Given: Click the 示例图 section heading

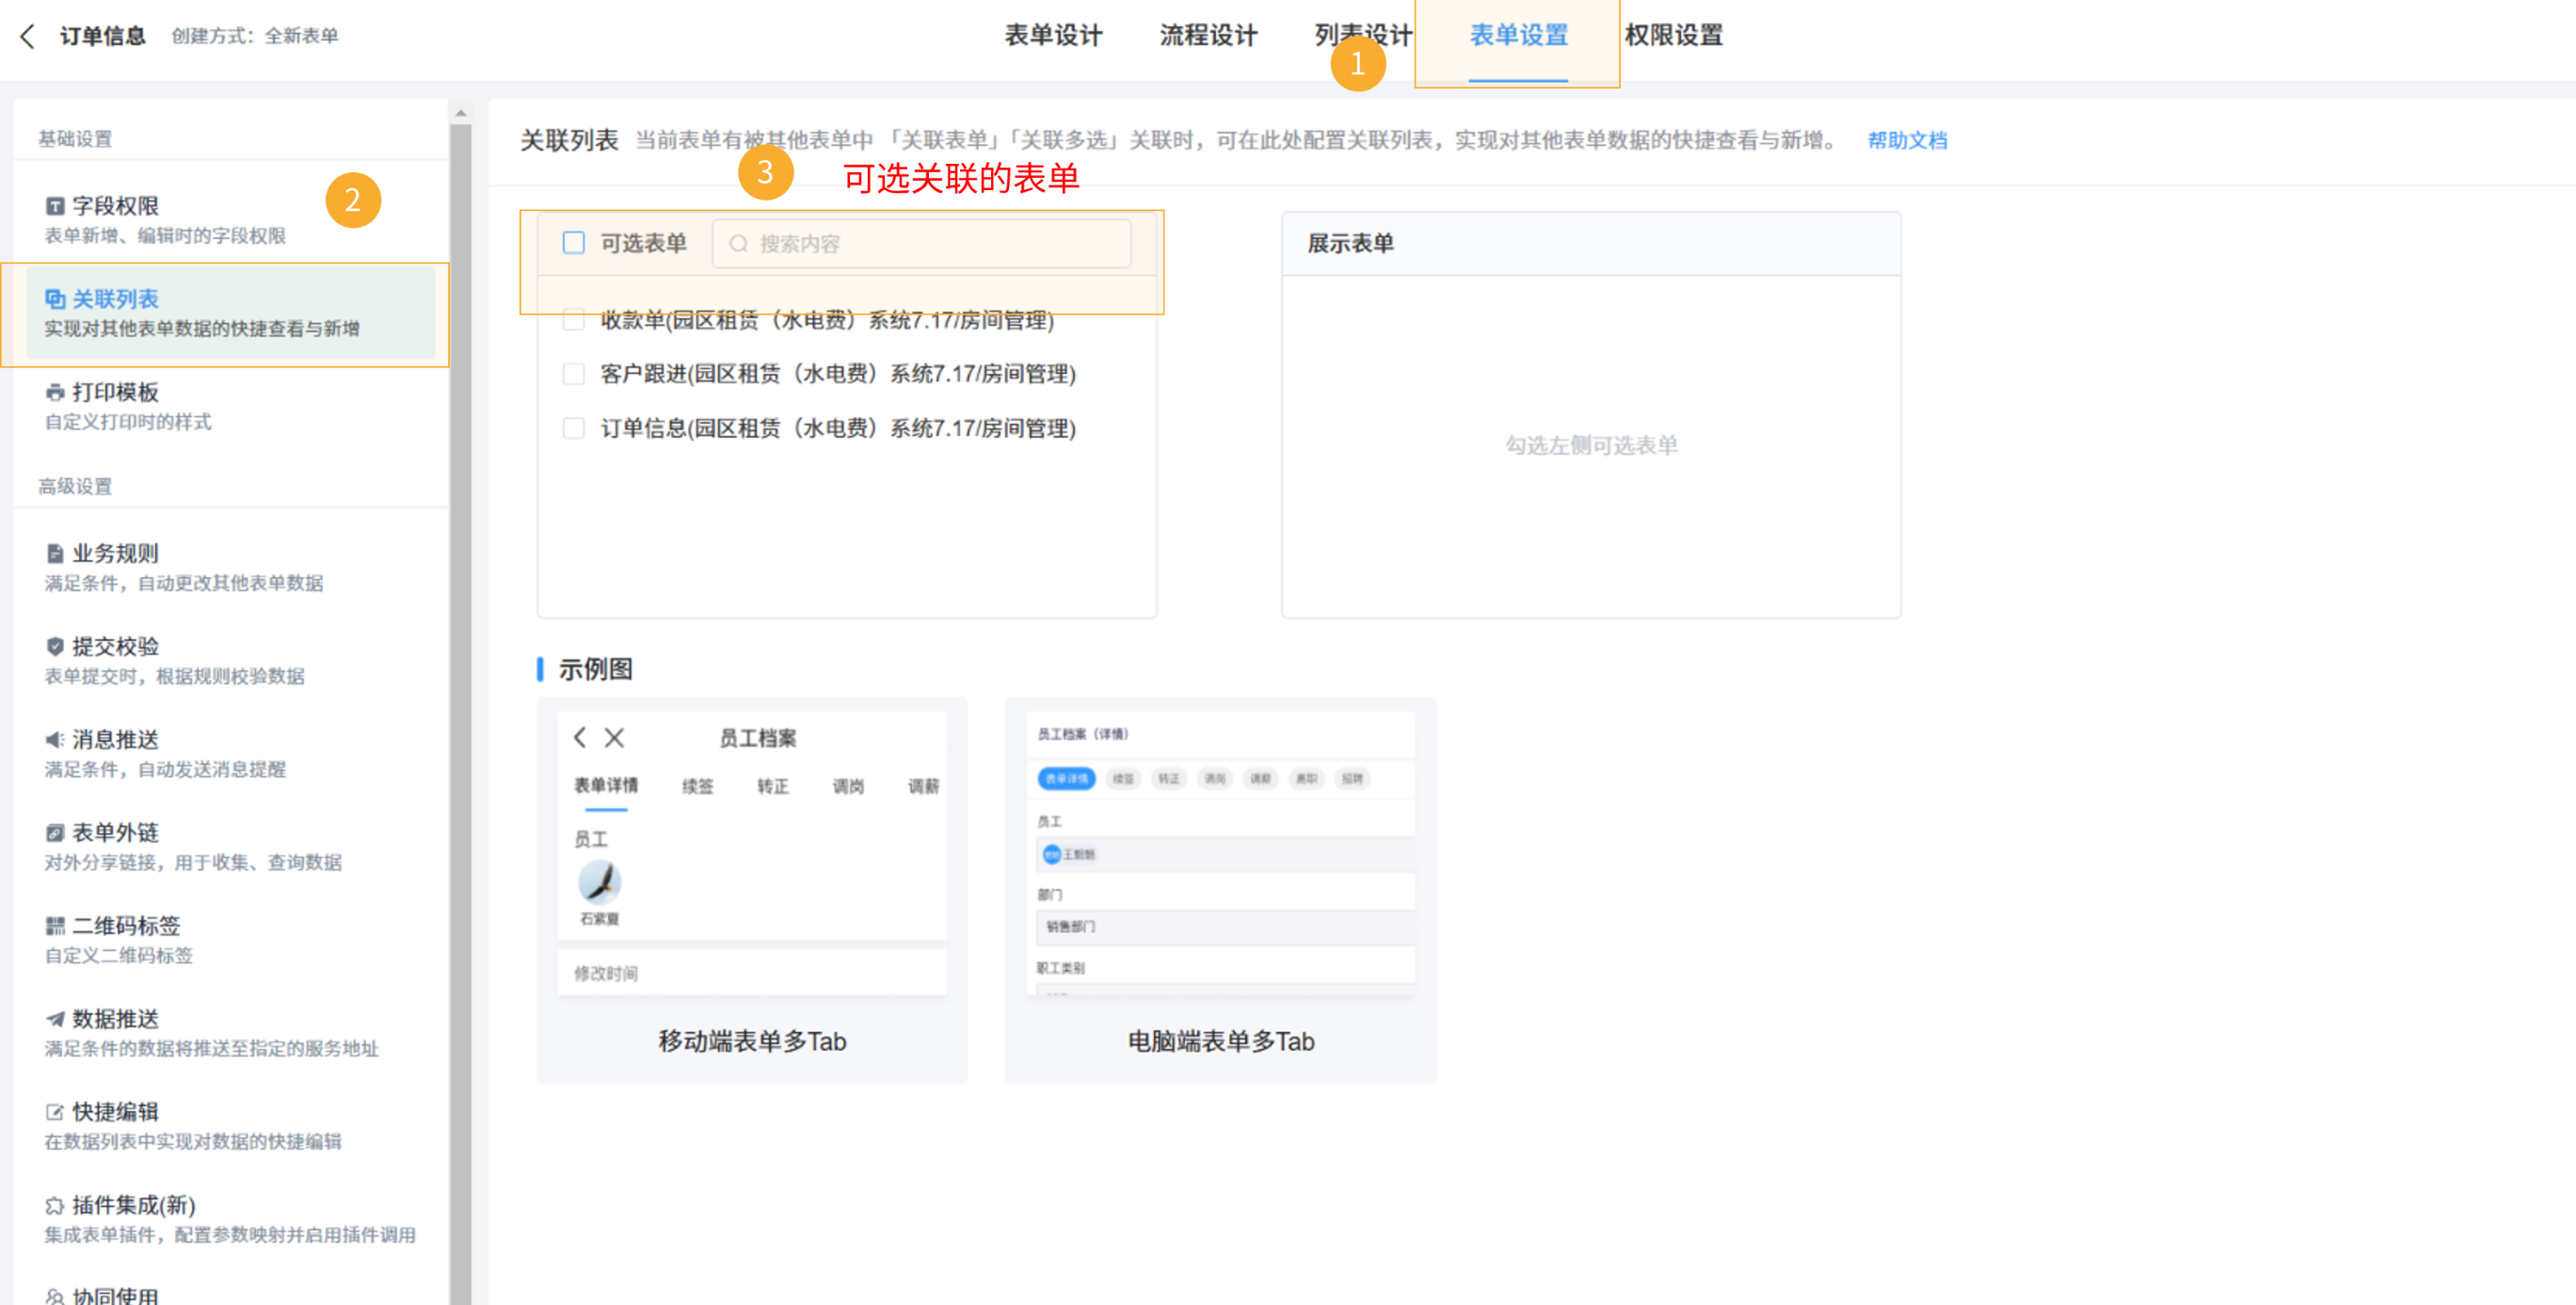Looking at the screenshot, I should click(595, 669).
